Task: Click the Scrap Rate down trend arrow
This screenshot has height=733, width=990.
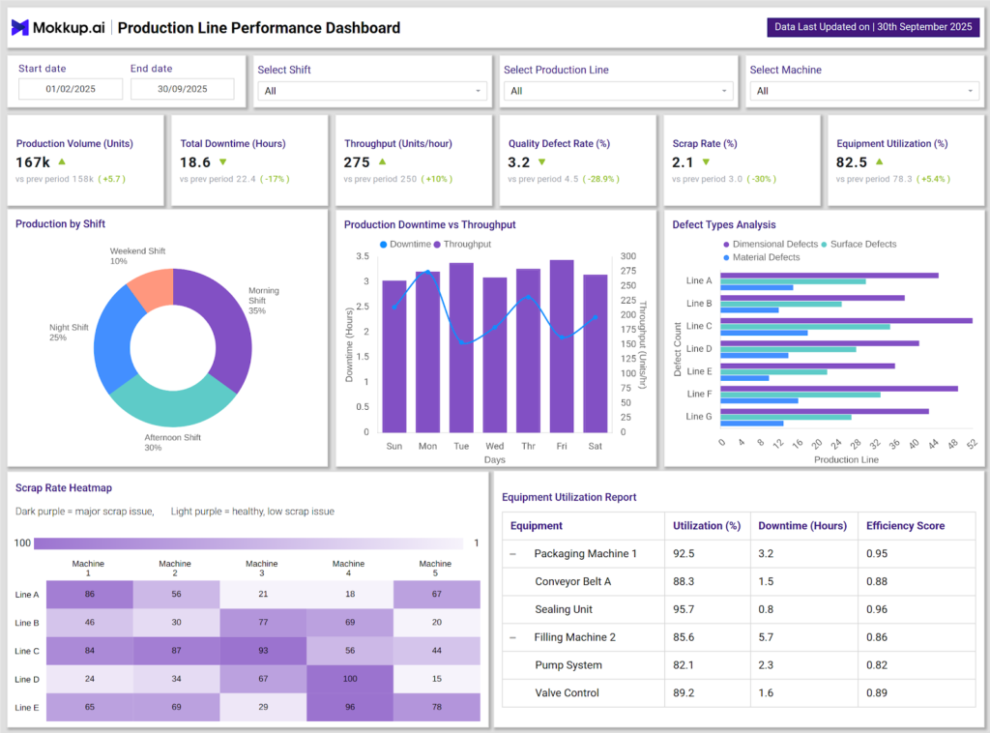Action: [x=705, y=162]
